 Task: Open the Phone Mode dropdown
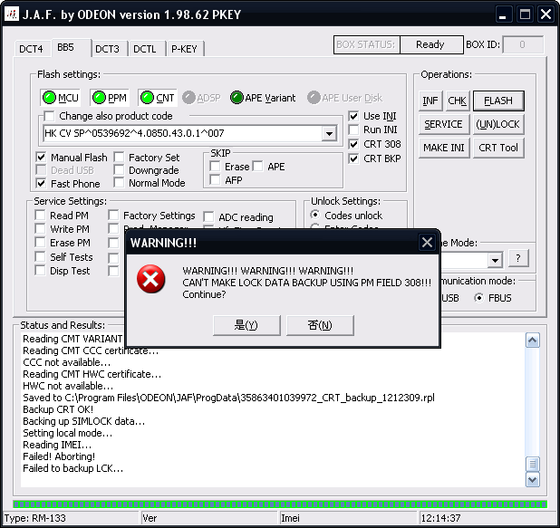point(495,260)
